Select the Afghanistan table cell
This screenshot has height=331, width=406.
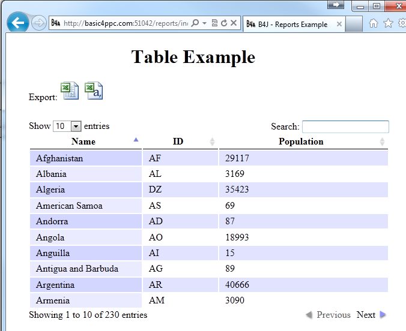coord(86,158)
